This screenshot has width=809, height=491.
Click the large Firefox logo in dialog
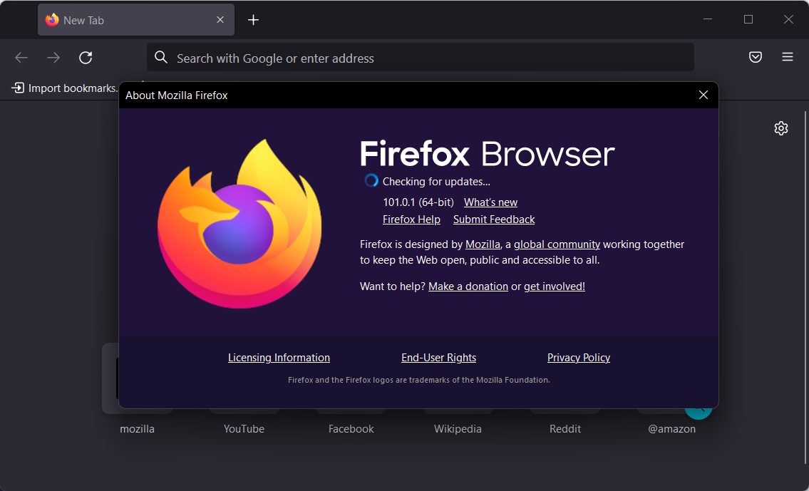pos(239,223)
